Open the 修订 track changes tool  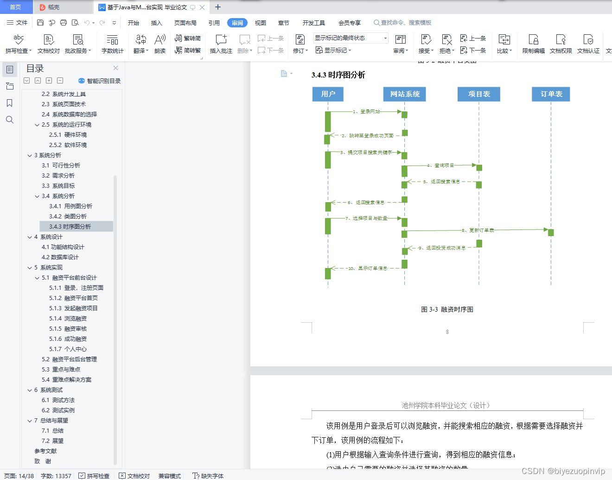tap(300, 44)
